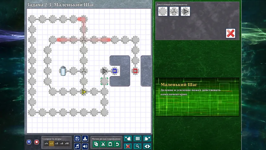This screenshot has height=150, width=266.
Task: Click the 'Меню редактирования' label
Action: point(106,139)
